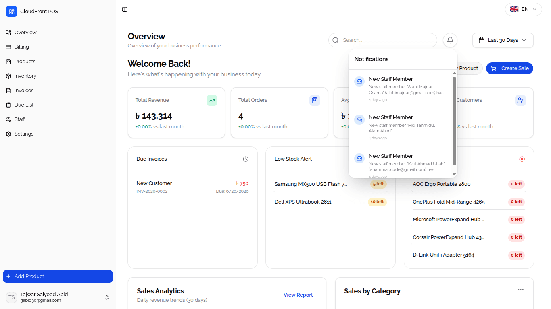Viewport: 551px width, 309px height.
Task: Click the partially hidden Product button
Action: [x=470, y=68]
